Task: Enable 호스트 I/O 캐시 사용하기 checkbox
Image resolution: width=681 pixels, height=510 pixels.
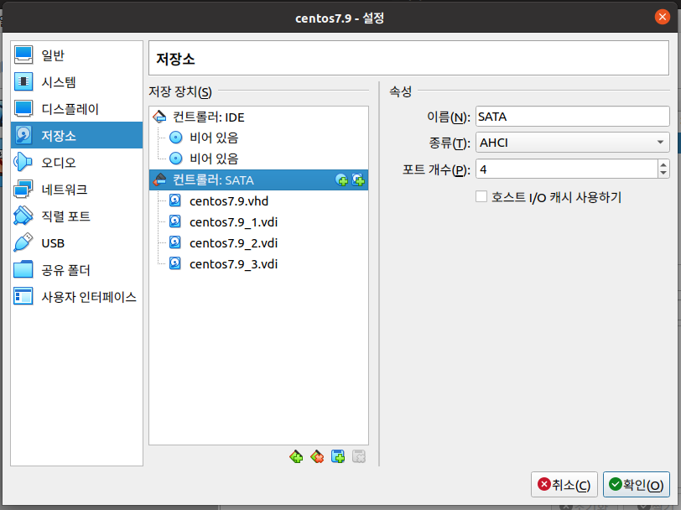Action: coord(481,197)
